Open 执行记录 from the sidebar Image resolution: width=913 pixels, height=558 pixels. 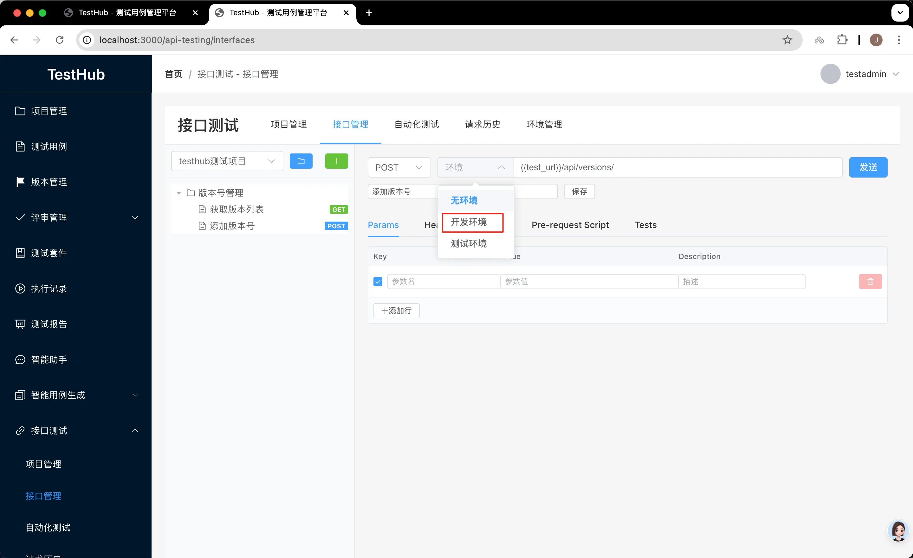tap(49, 289)
